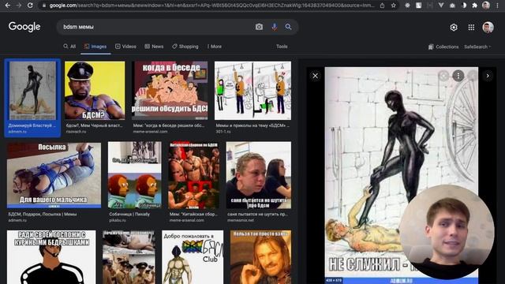Screen dimensions: 505x284
Task: Go back with the browser back arrow
Action: point(8,6)
